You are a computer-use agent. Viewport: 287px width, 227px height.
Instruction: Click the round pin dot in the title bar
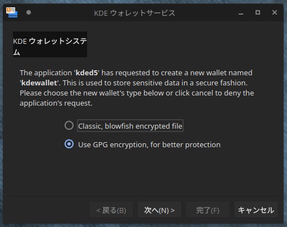(29, 12)
